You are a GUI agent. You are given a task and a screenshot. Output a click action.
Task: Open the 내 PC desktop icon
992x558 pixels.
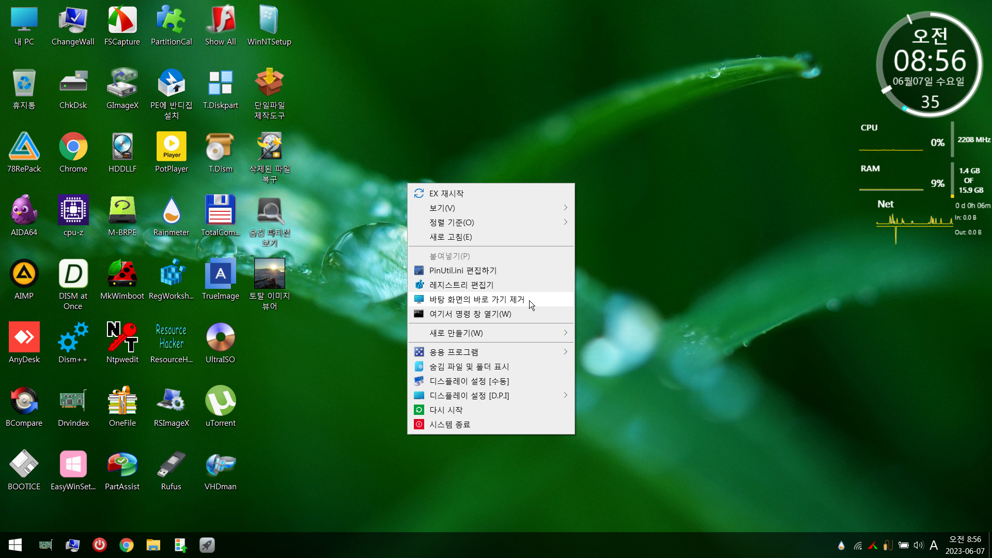pos(24,26)
